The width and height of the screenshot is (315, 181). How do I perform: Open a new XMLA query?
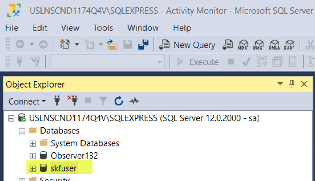pos(274,44)
